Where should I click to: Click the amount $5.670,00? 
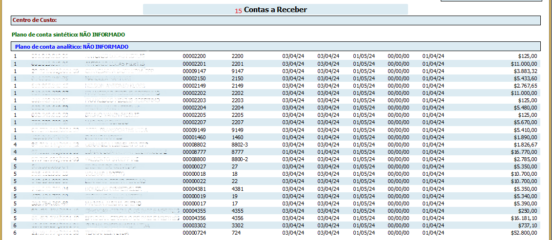(525, 122)
